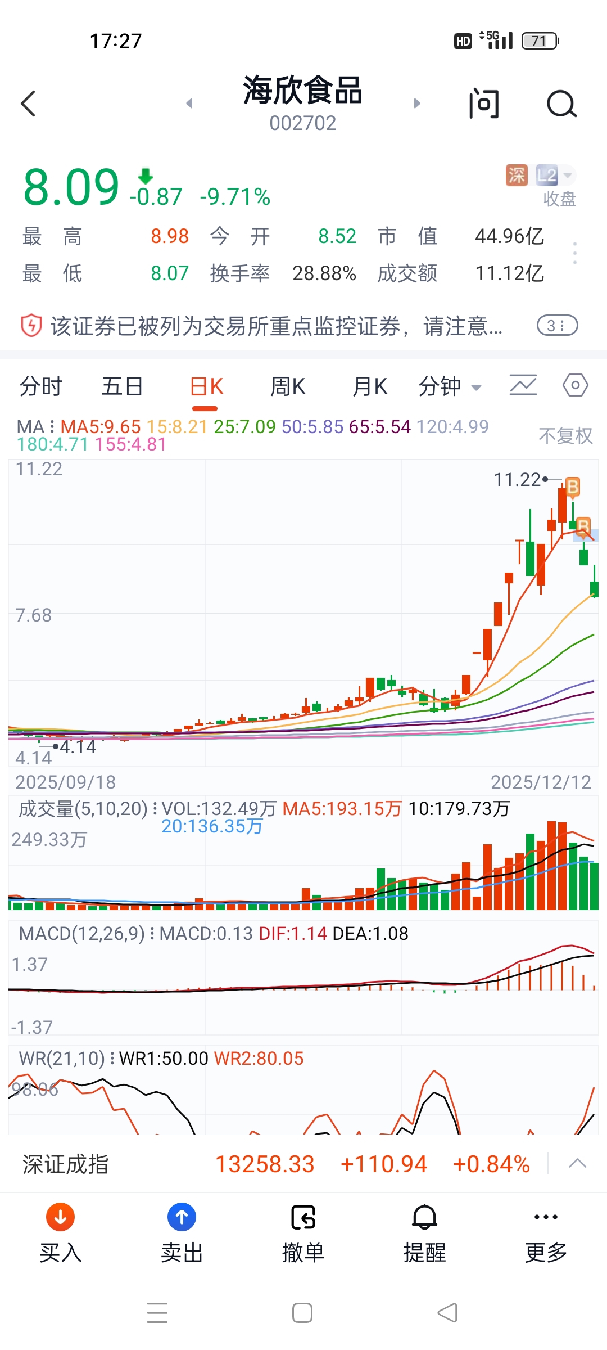The image size is (607, 1350).
Task: Tap the 卖出 sell button
Action: click(x=182, y=1234)
